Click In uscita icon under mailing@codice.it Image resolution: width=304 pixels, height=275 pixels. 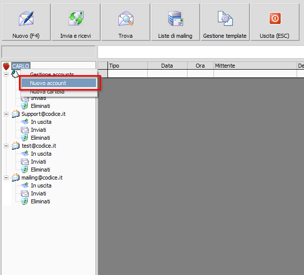point(25,185)
